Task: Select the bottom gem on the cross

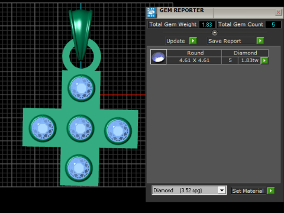Action: (x=79, y=168)
